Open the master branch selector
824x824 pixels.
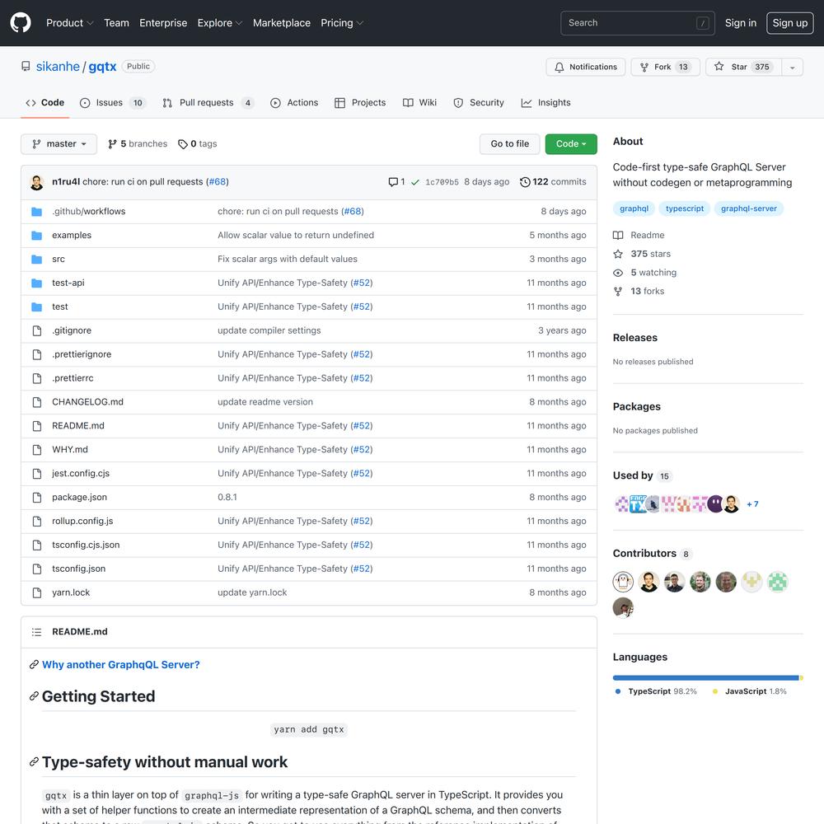coord(59,144)
